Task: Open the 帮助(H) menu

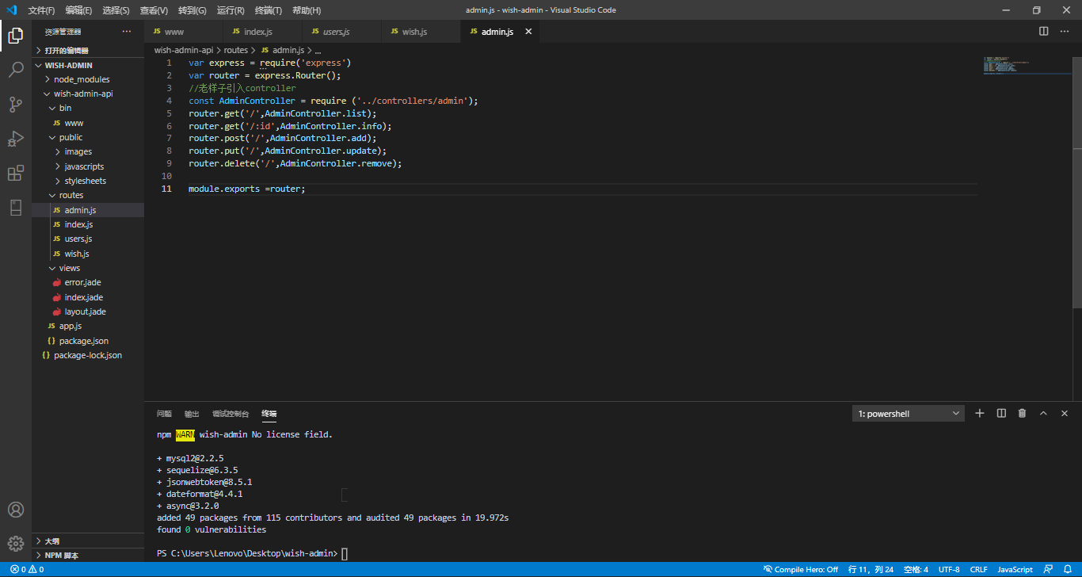Action: click(307, 10)
